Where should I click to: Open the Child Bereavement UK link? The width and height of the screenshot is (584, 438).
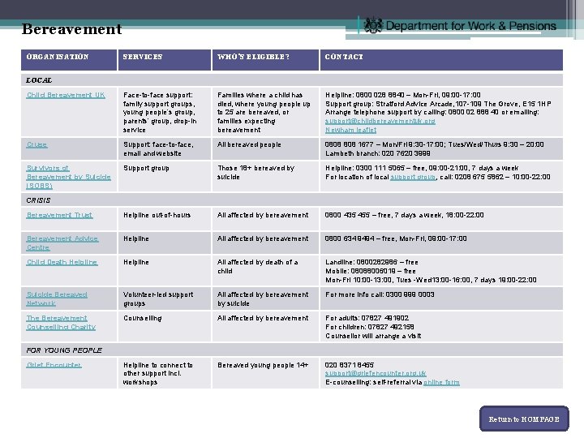pos(66,95)
